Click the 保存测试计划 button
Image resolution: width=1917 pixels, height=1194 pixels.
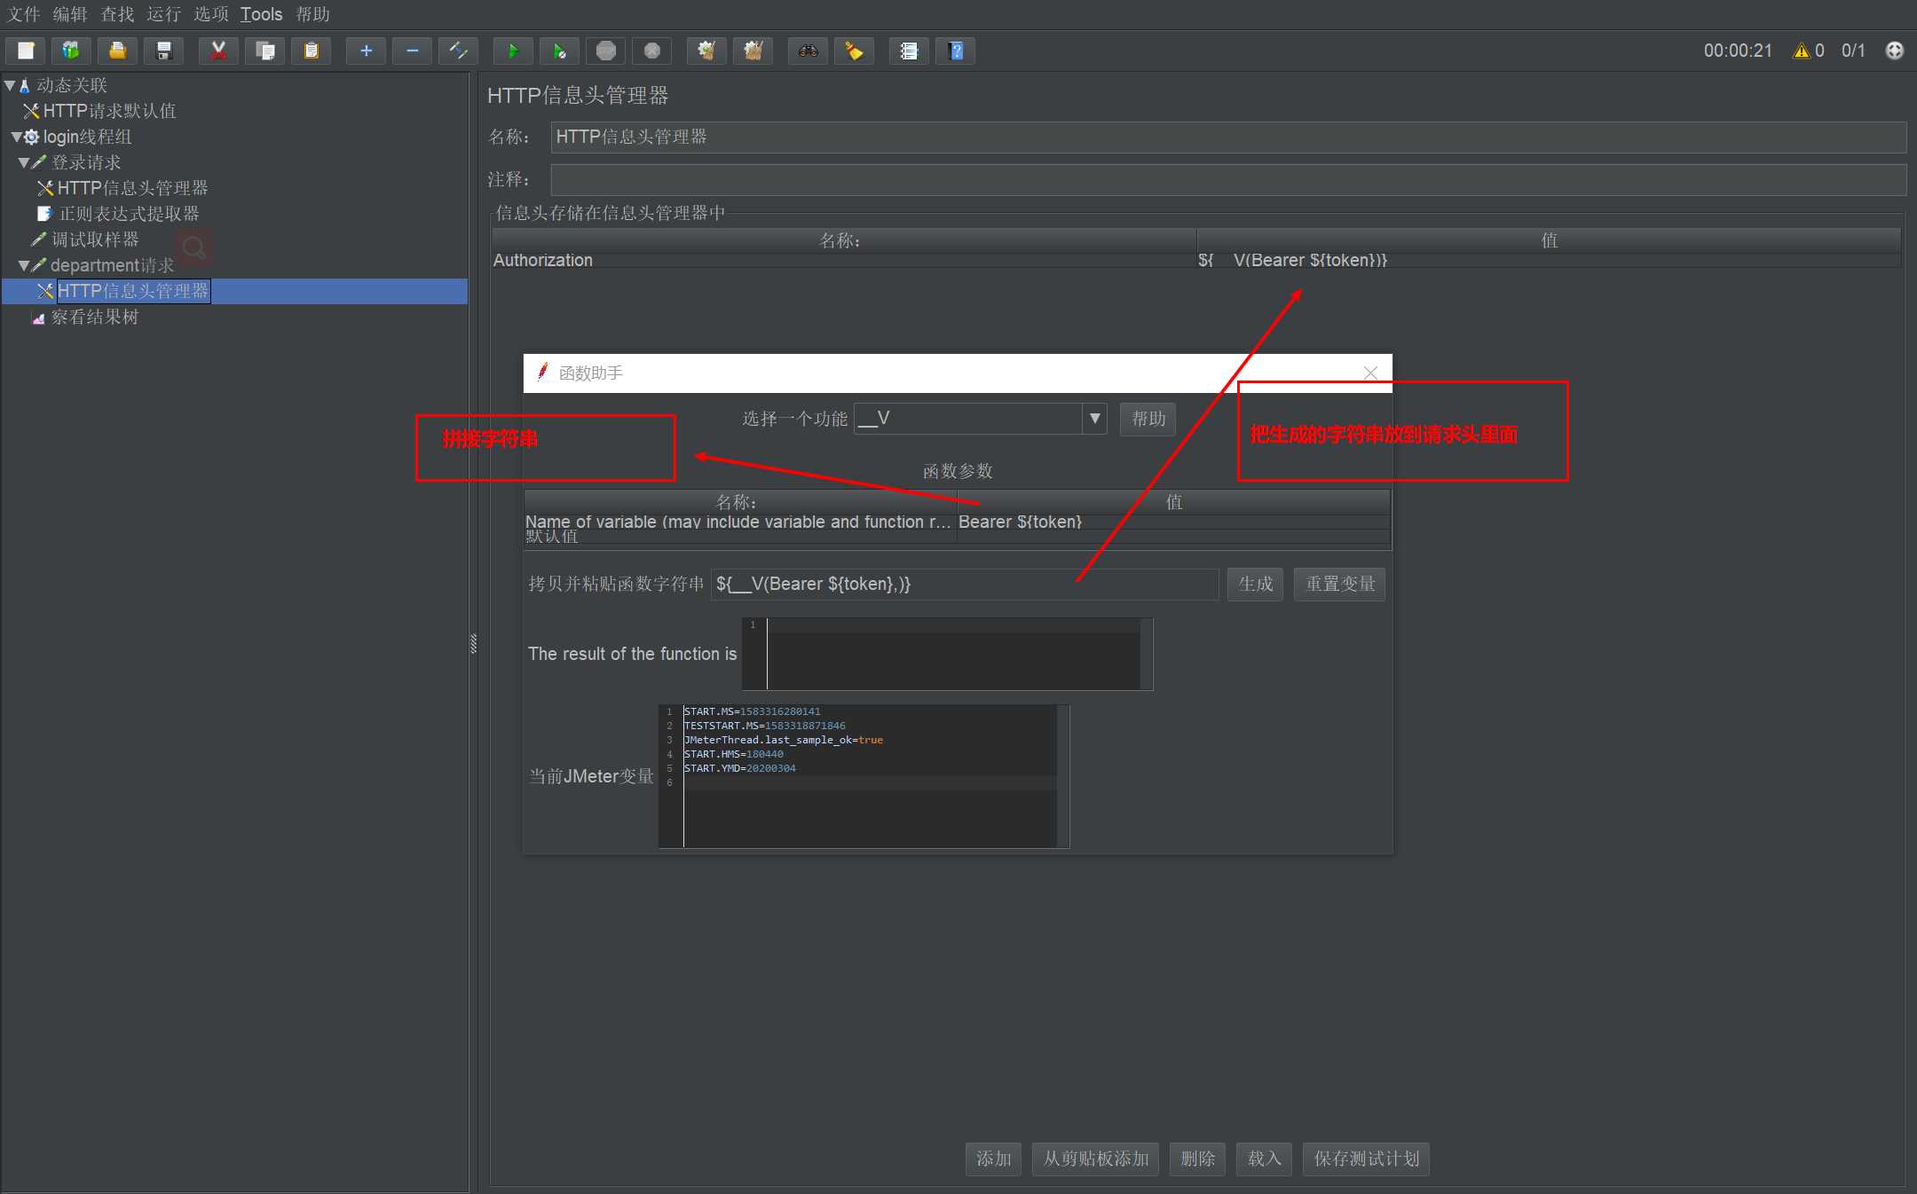click(x=1366, y=1159)
